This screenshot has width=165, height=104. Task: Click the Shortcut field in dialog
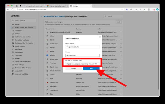(x=82, y=55)
